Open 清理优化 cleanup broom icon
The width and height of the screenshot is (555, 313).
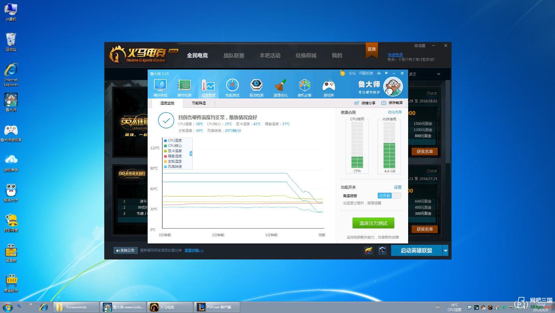[280, 87]
